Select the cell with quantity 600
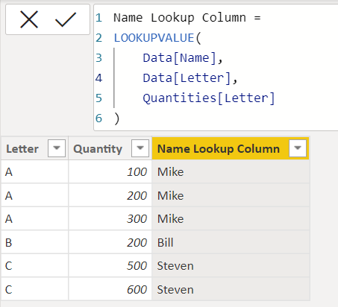The height and width of the screenshot is (307, 338). (x=110, y=289)
